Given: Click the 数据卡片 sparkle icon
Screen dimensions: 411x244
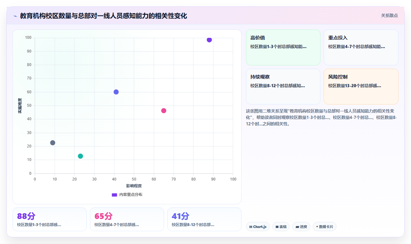Looking at the screenshot, I should click(317, 227).
